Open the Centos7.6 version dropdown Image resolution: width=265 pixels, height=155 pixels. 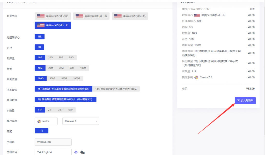81,121
